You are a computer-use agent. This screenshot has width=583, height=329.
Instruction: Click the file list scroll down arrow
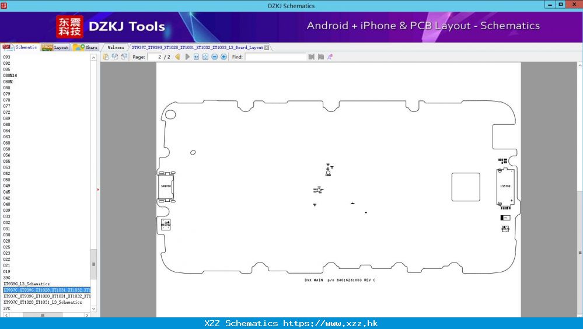(94, 309)
